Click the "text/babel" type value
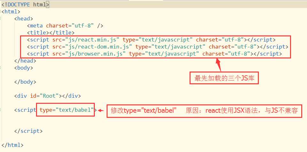The width and height of the screenshot is (307, 152). (75, 110)
